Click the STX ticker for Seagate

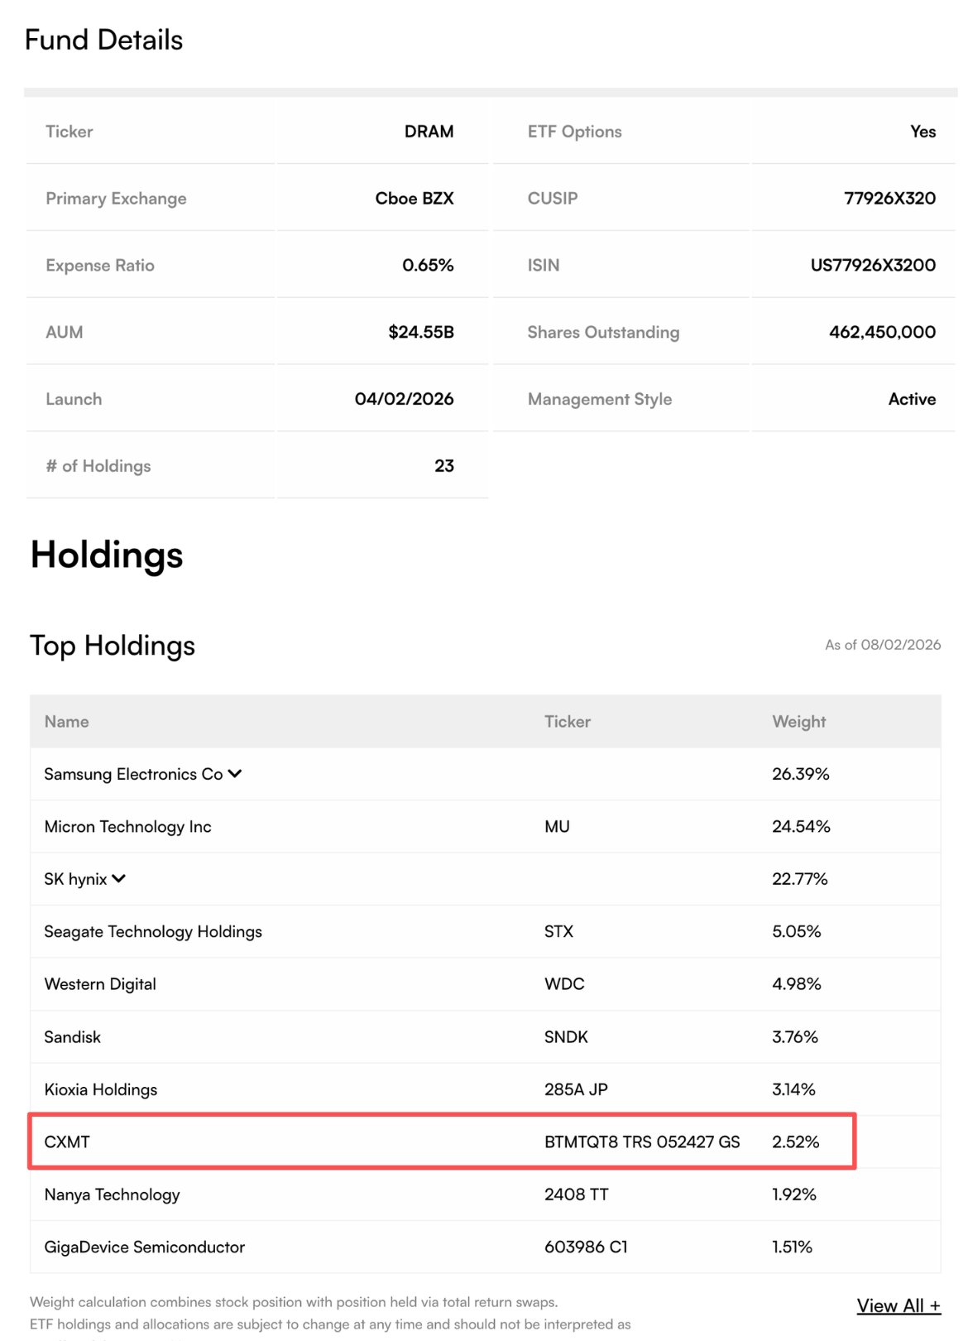(558, 931)
